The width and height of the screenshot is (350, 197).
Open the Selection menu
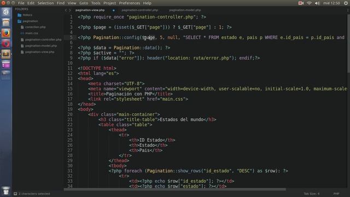pyautogui.click(x=45, y=3)
